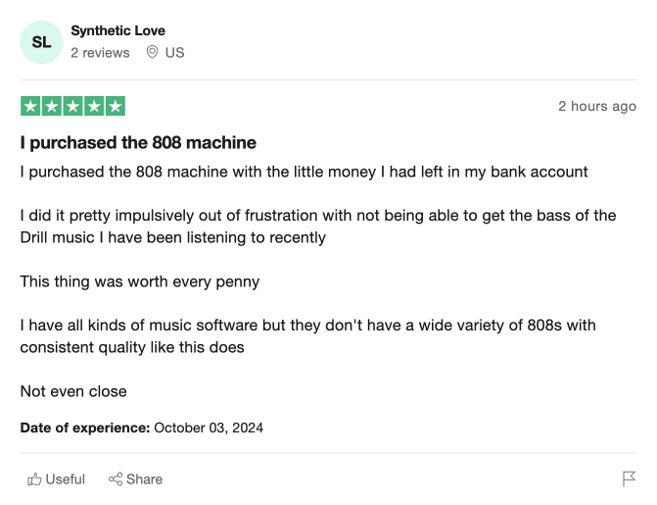
Task: Open the Synthetic Love reviewer profile name
Action: click(117, 30)
